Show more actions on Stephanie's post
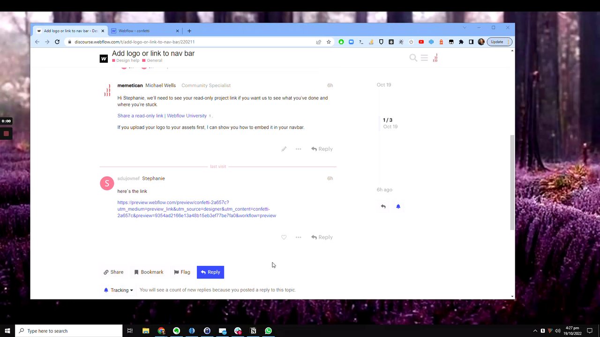 [x=298, y=237]
